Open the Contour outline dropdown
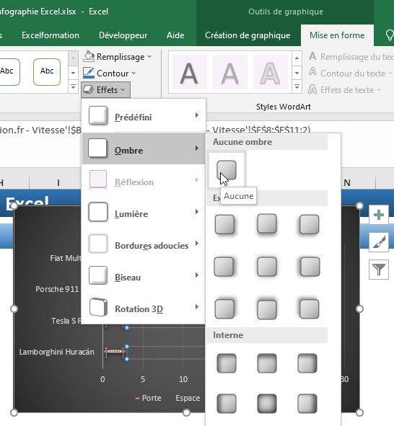394x426 pixels. click(109, 73)
